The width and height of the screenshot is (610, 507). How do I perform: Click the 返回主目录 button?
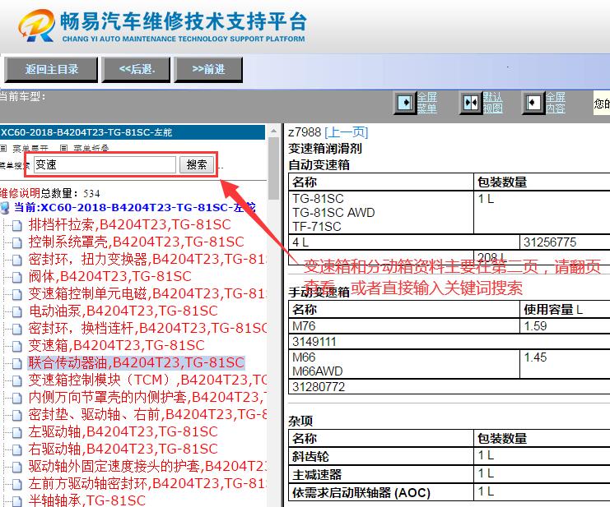pos(51,70)
